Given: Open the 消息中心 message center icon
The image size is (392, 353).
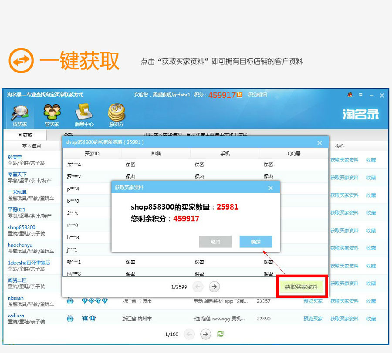Looking at the screenshot, I should tap(84, 115).
